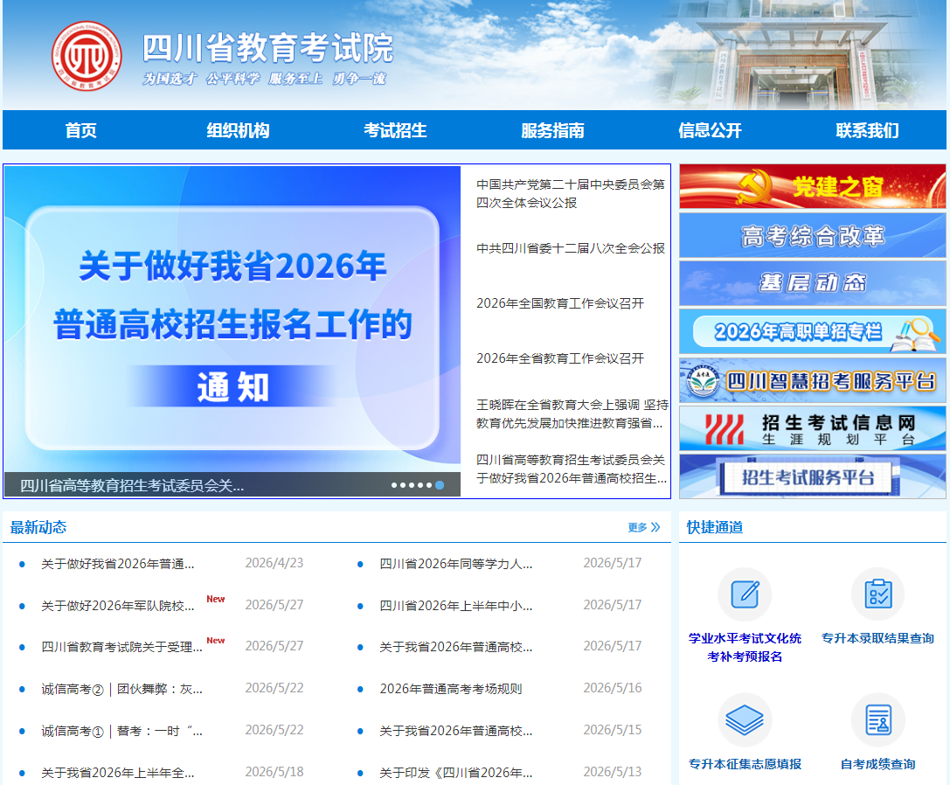Viewport: 950px width, 785px height.
Task: Click the date 2026/4/23
Action: [274, 563]
